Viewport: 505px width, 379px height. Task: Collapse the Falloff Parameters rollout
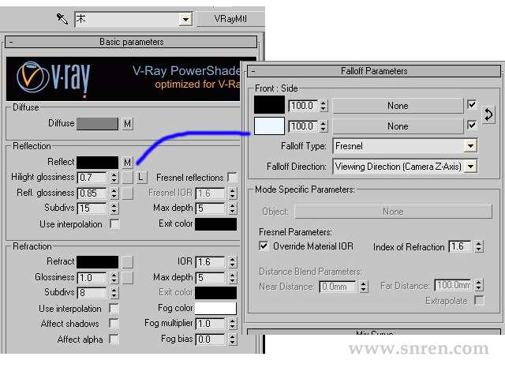374,71
